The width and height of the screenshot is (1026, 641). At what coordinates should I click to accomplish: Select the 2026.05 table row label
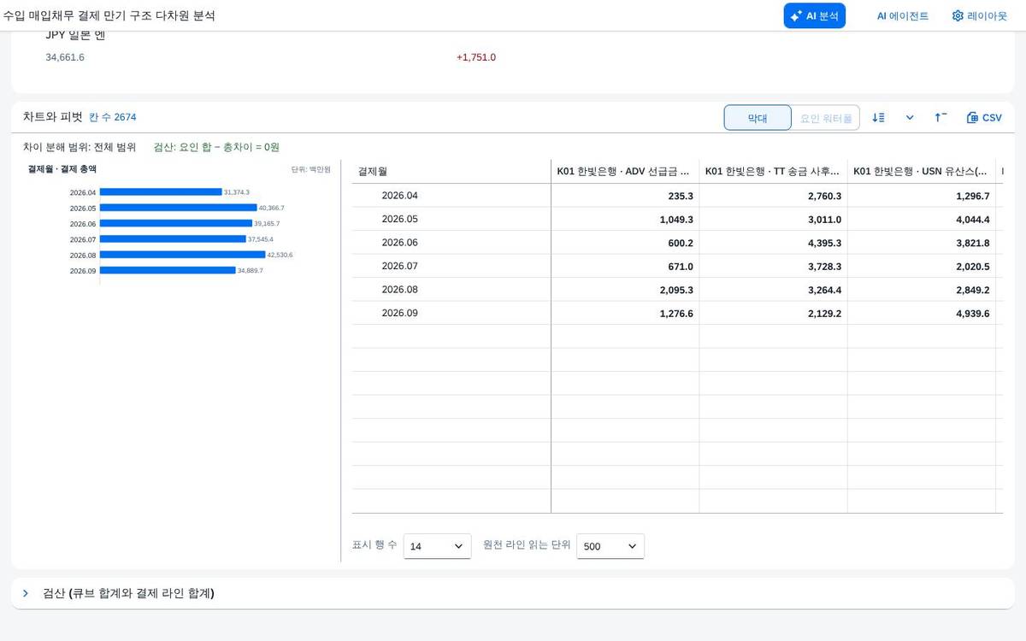pyautogui.click(x=400, y=219)
